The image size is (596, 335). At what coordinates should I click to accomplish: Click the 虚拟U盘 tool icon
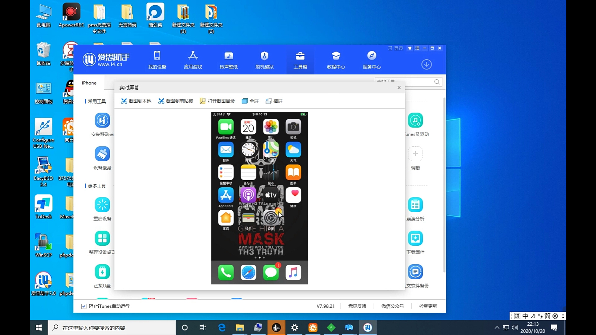pos(102,272)
